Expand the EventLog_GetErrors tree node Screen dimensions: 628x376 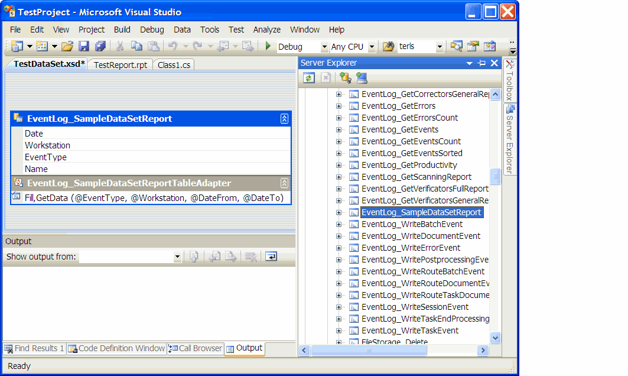[339, 106]
